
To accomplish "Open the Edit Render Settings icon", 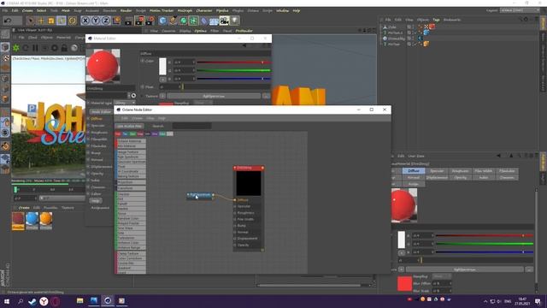I will click(150, 21).
